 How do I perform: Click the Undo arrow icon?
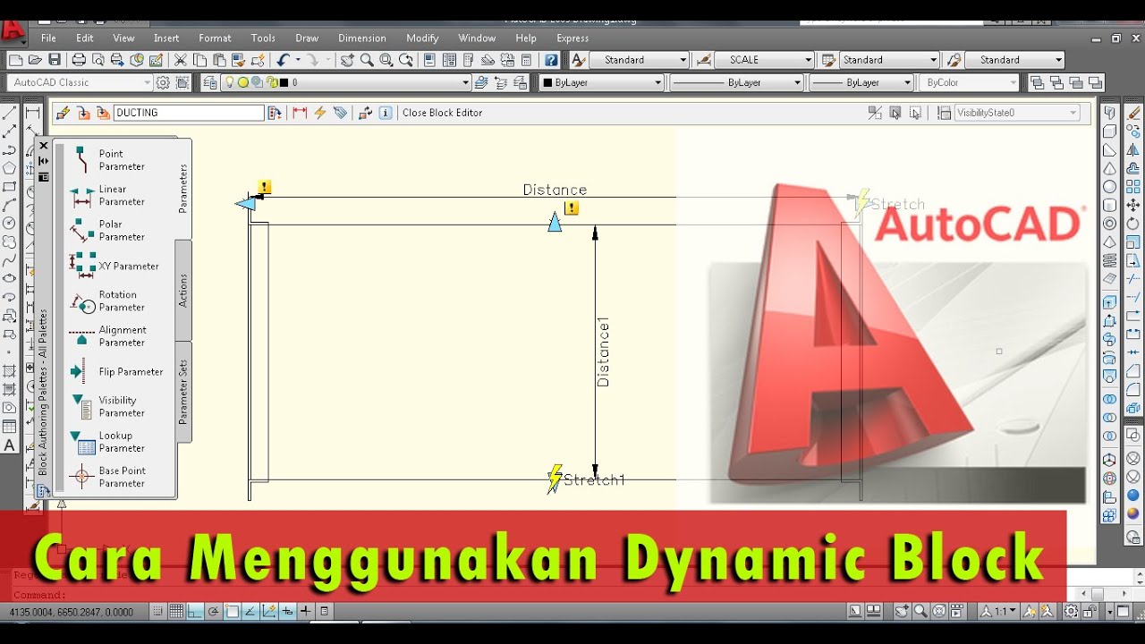(283, 60)
